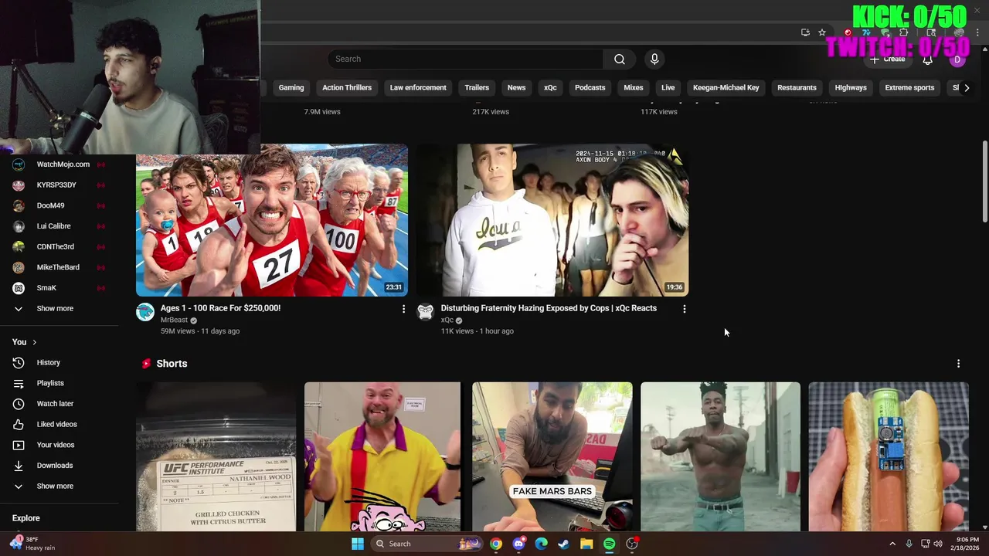
Task: Select the Live chip
Action: click(668, 88)
